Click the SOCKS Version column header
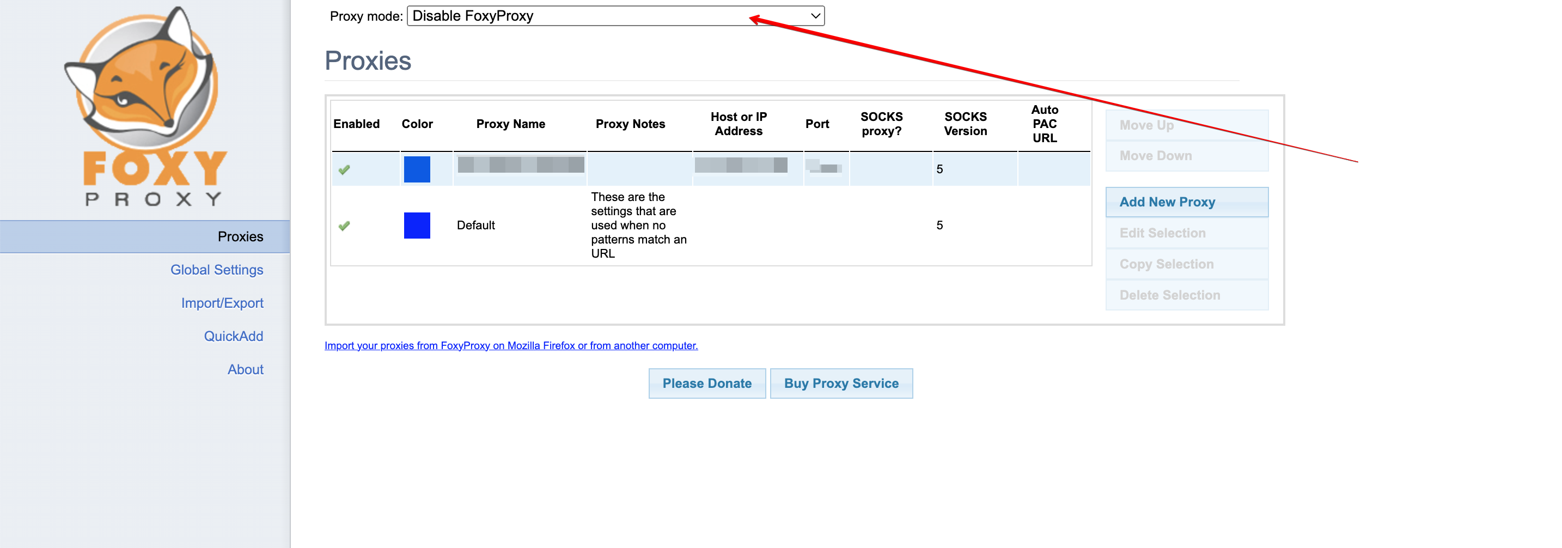The height and width of the screenshot is (548, 1562). [965, 124]
